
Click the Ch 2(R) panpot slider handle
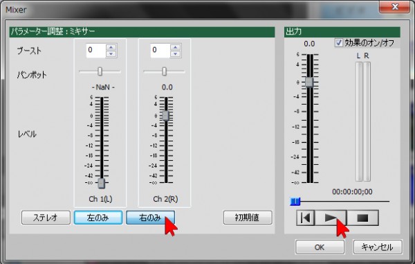[165, 71]
